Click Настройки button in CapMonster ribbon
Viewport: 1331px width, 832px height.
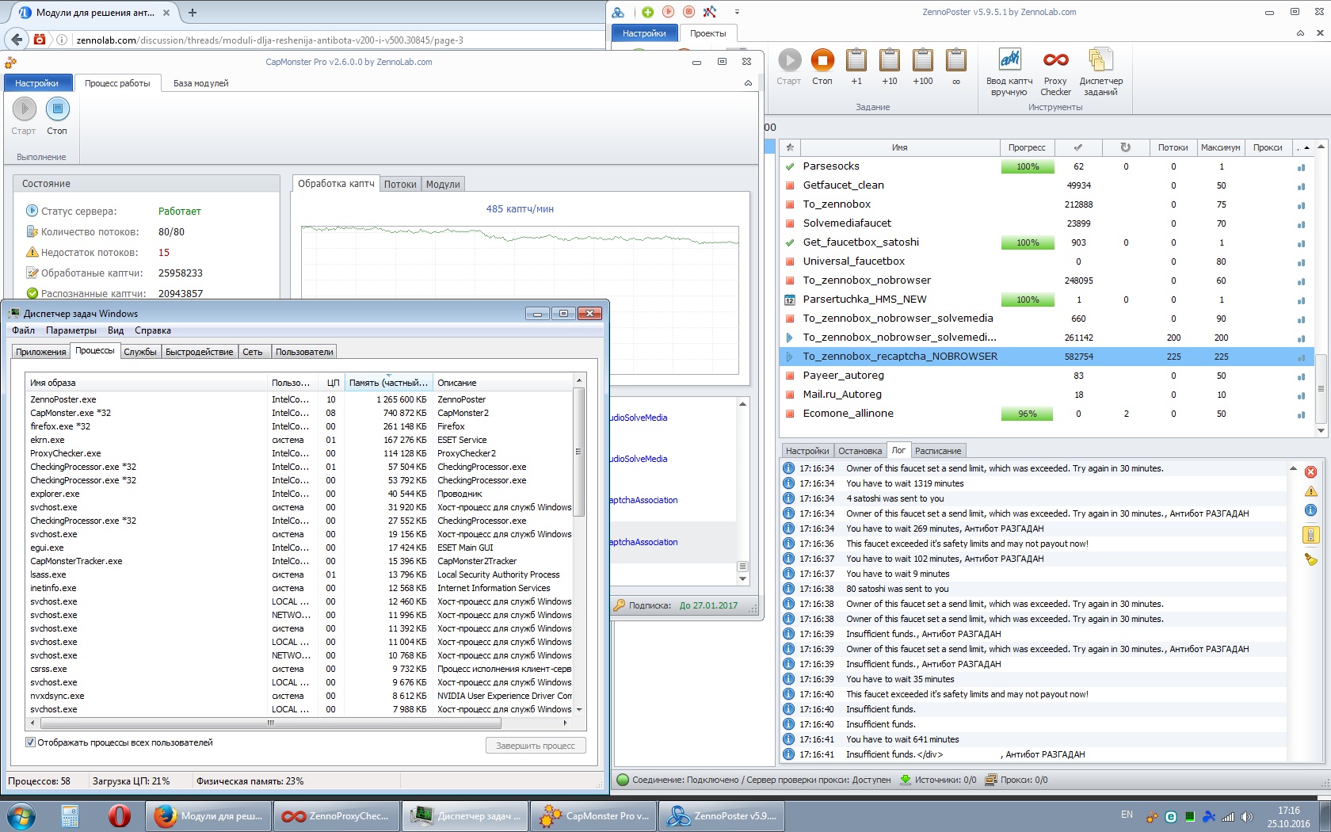coord(36,83)
